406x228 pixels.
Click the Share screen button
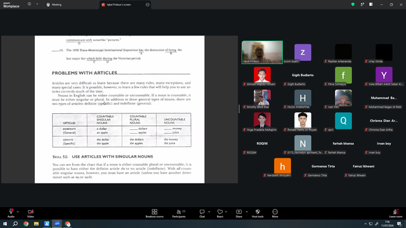[x=239, y=213]
